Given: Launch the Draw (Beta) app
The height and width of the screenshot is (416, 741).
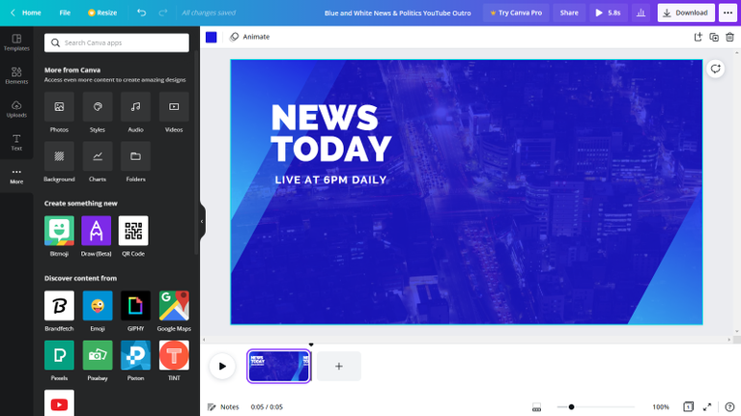Looking at the screenshot, I should [97, 231].
